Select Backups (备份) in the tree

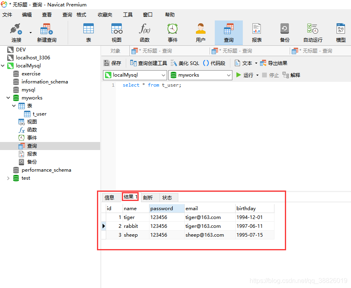[32, 162]
